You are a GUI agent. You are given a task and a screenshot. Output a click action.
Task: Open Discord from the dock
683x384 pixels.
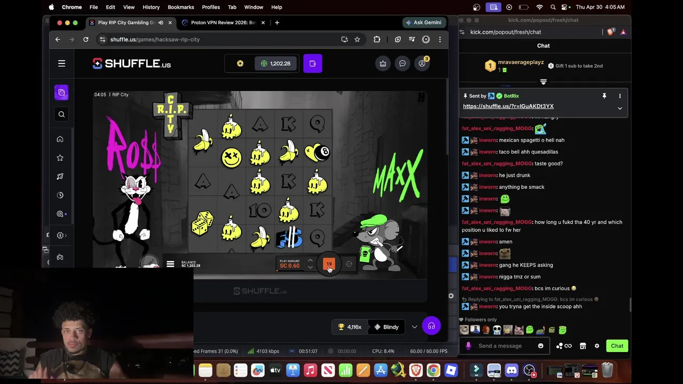[511, 370]
